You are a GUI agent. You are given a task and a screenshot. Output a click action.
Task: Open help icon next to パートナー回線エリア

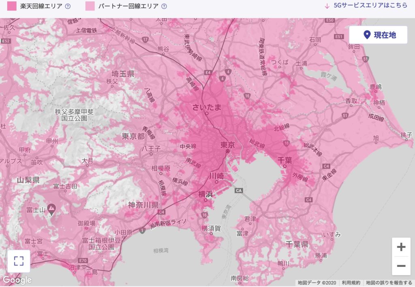(164, 6)
